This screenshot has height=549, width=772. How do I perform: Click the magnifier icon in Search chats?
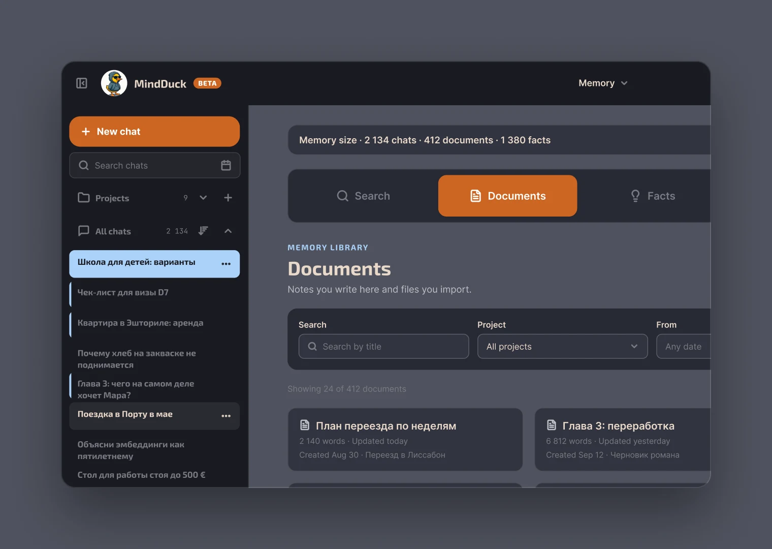[84, 165]
